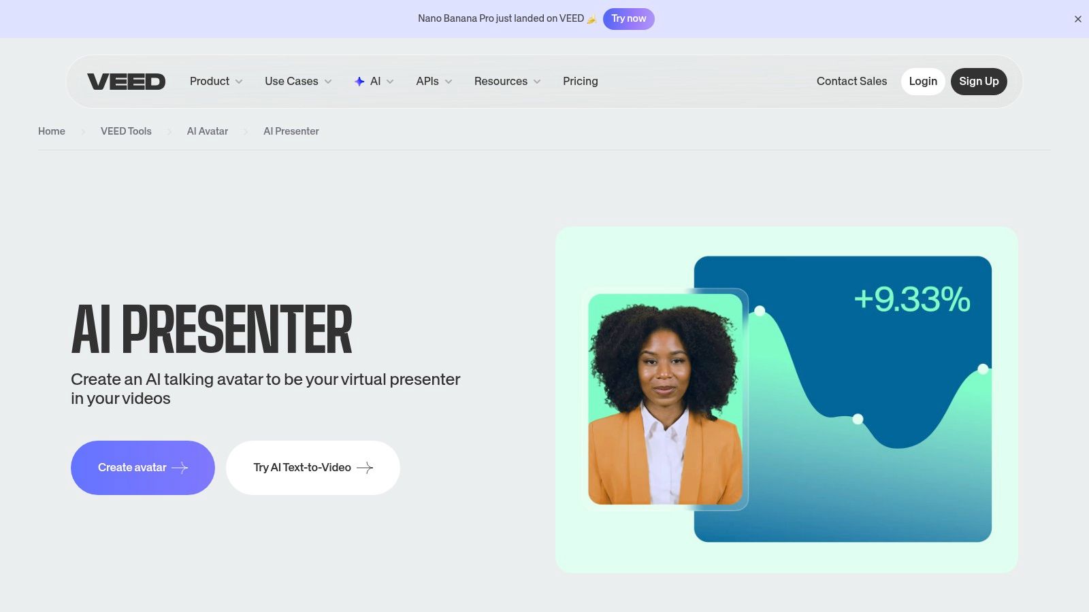
Task: Select Pricing from the navigation bar
Action: click(580, 81)
